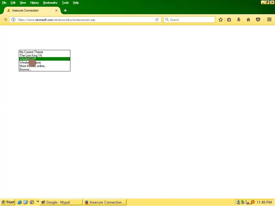Open the Downloads arrow icon
The width and height of the screenshot is (275, 206).
point(239,20)
